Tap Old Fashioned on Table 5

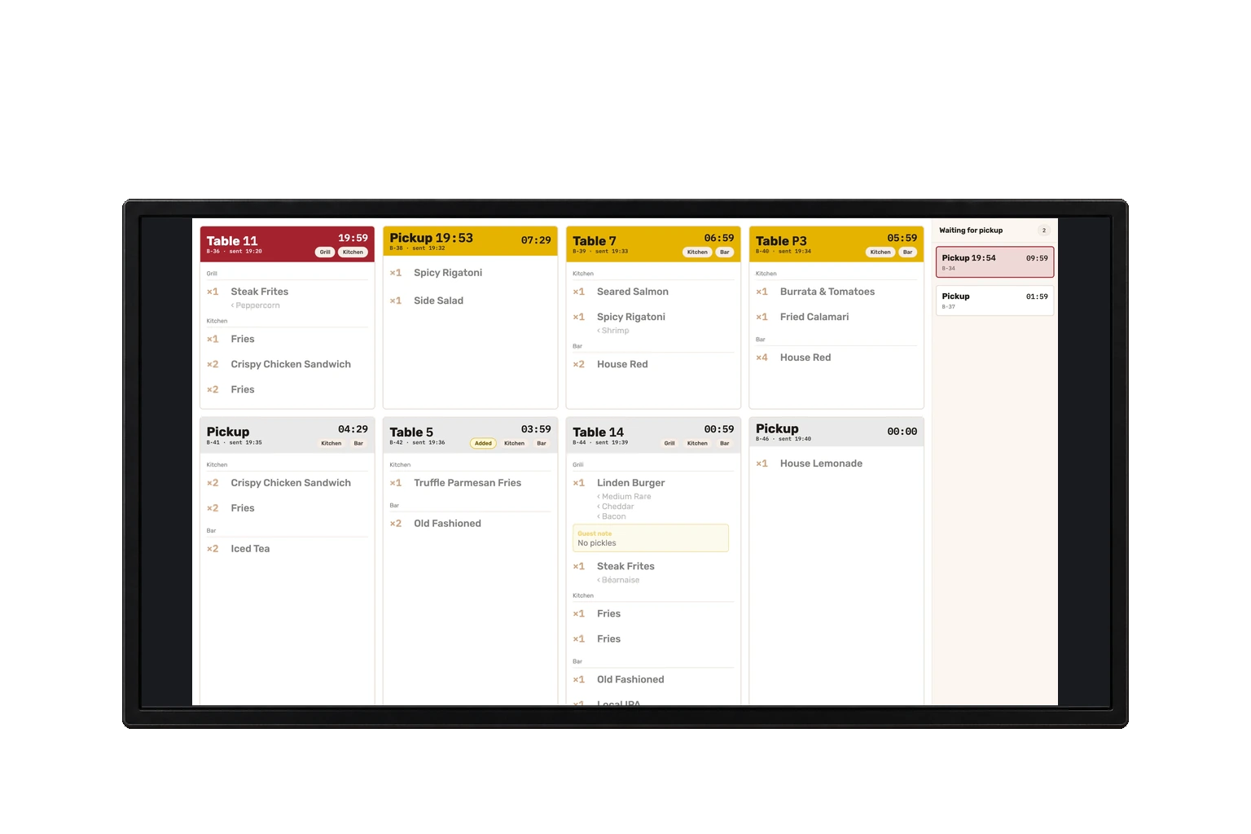447,524
